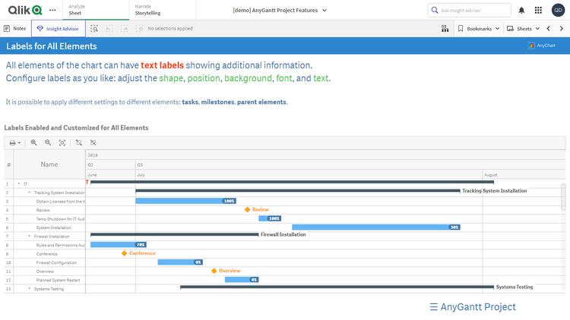Toggle the Notes panel
The image size is (570, 320).
(15, 28)
